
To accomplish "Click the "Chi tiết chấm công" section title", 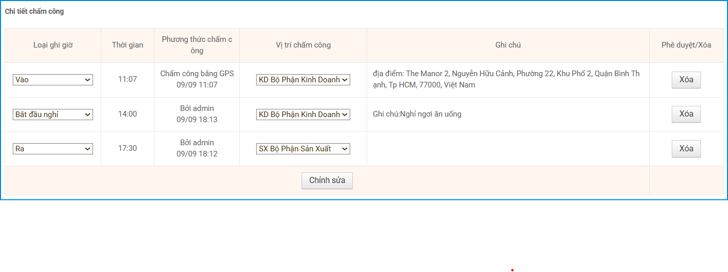I will coord(34,11).
